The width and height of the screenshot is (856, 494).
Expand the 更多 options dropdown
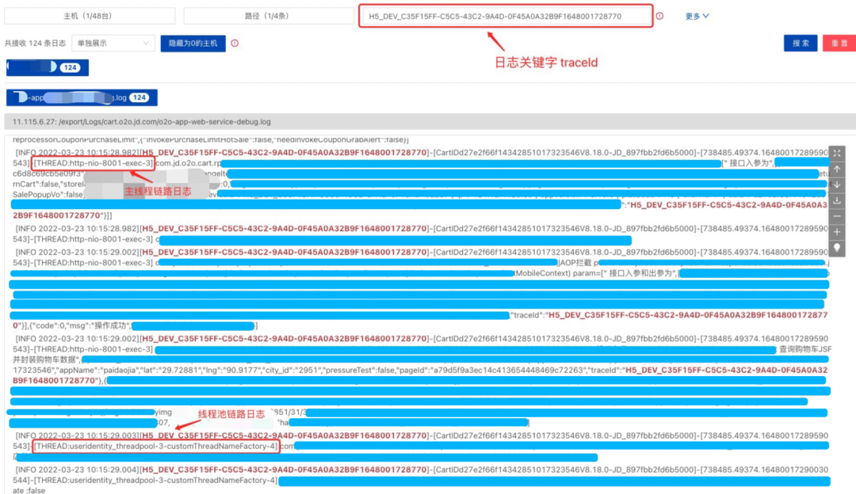point(697,17)
